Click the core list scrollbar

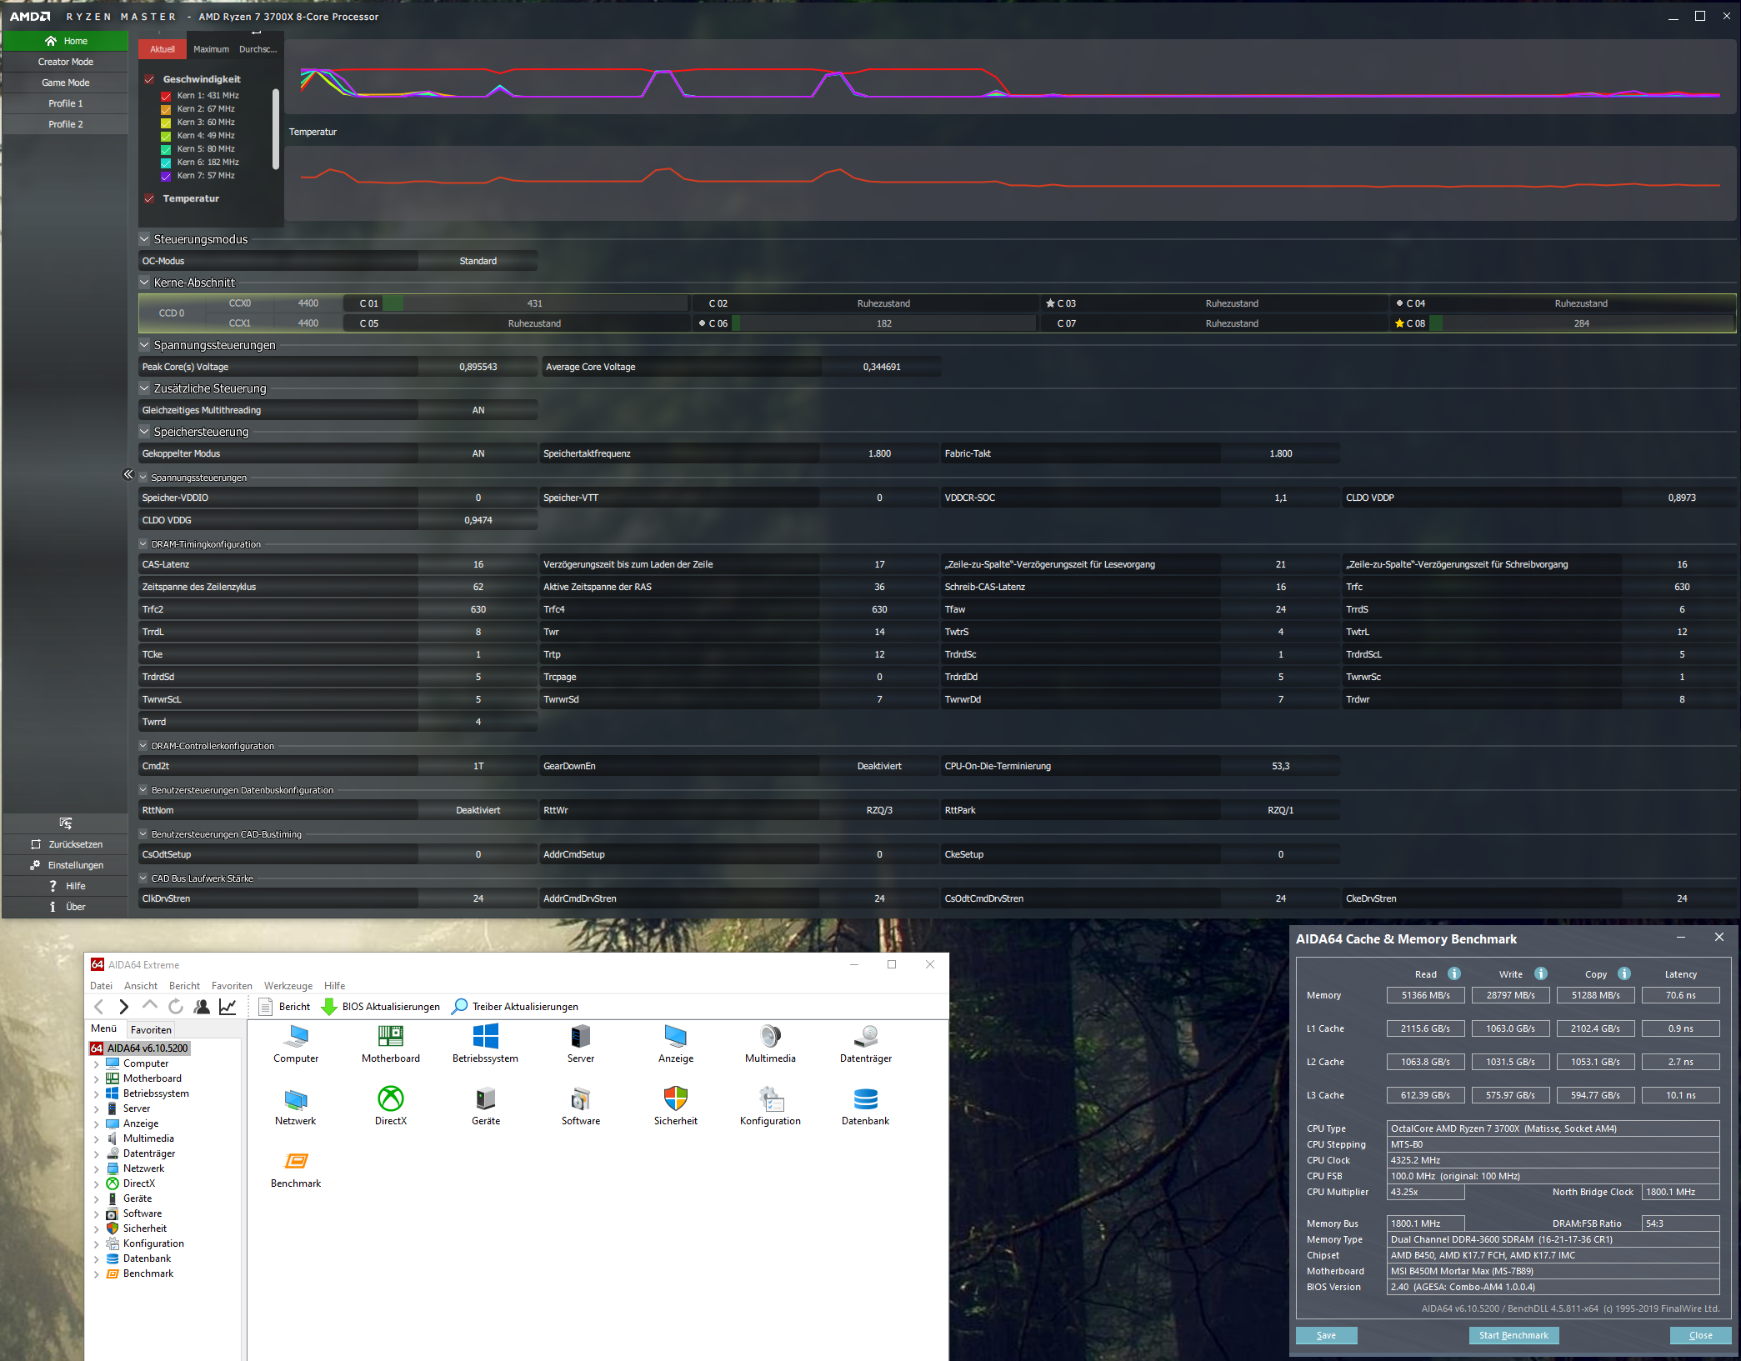coord(276,129)
